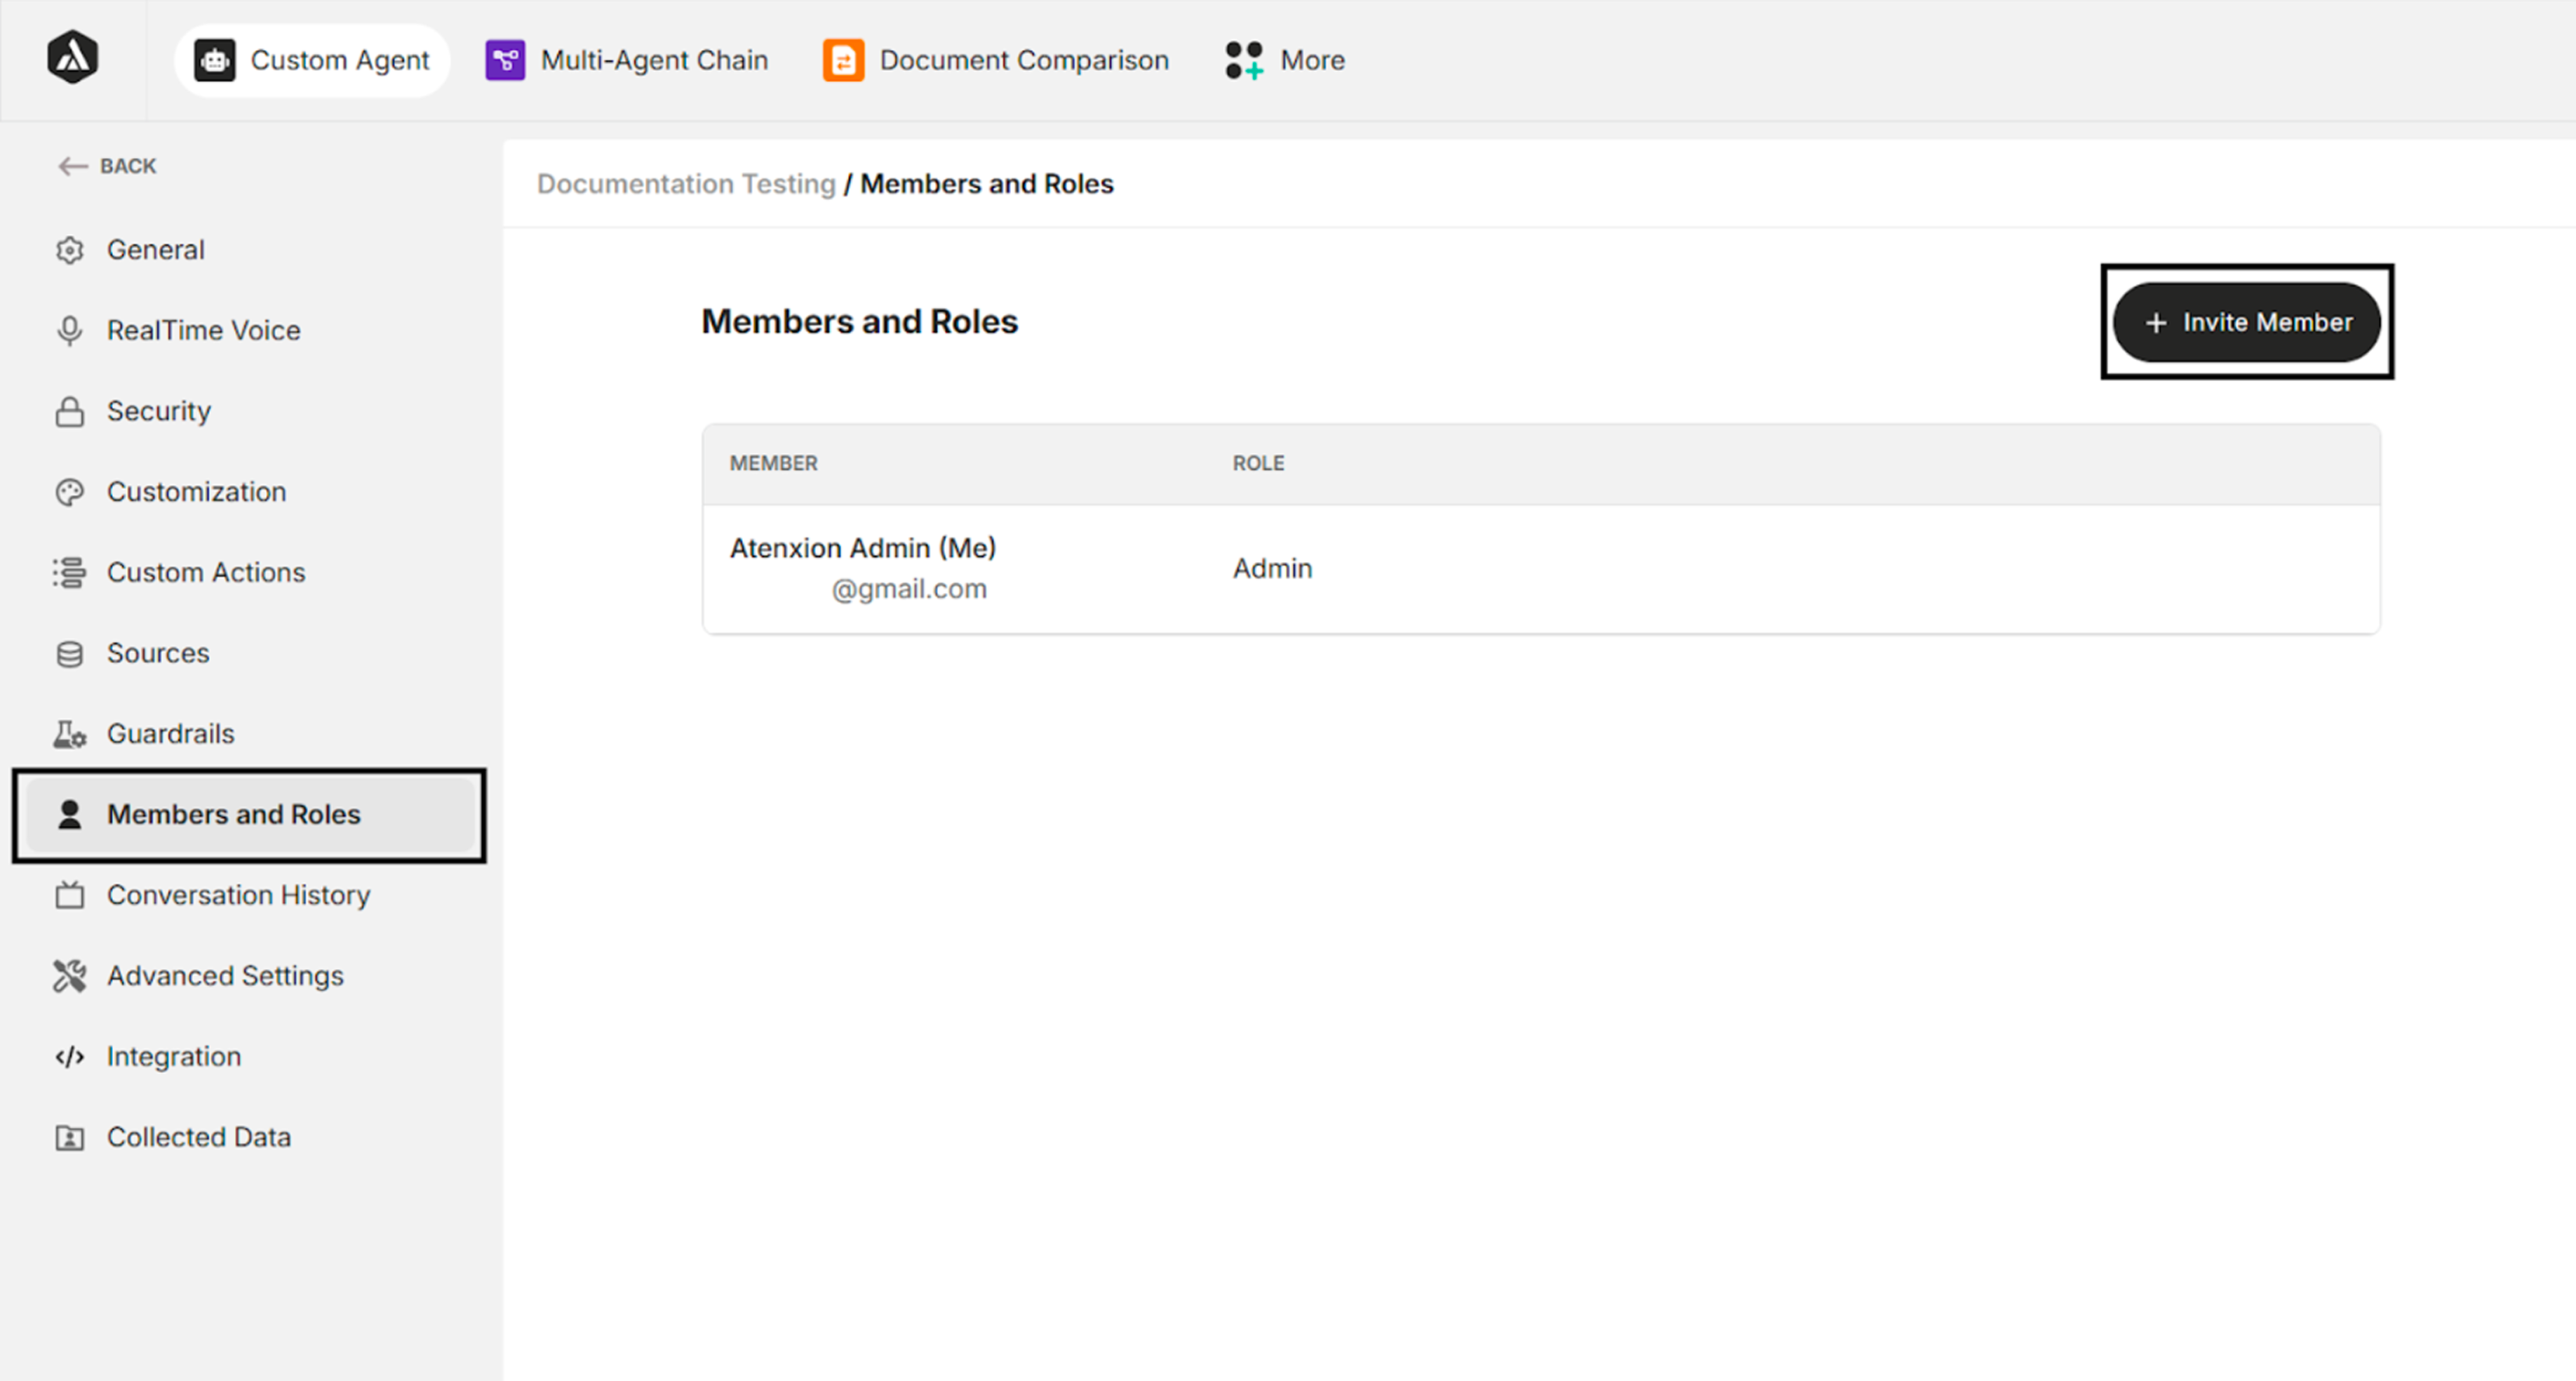2576x1381 pixels.
Task: Click the Custom Actions stack icon
Action: pyautogui.click(x=70, y=573)
